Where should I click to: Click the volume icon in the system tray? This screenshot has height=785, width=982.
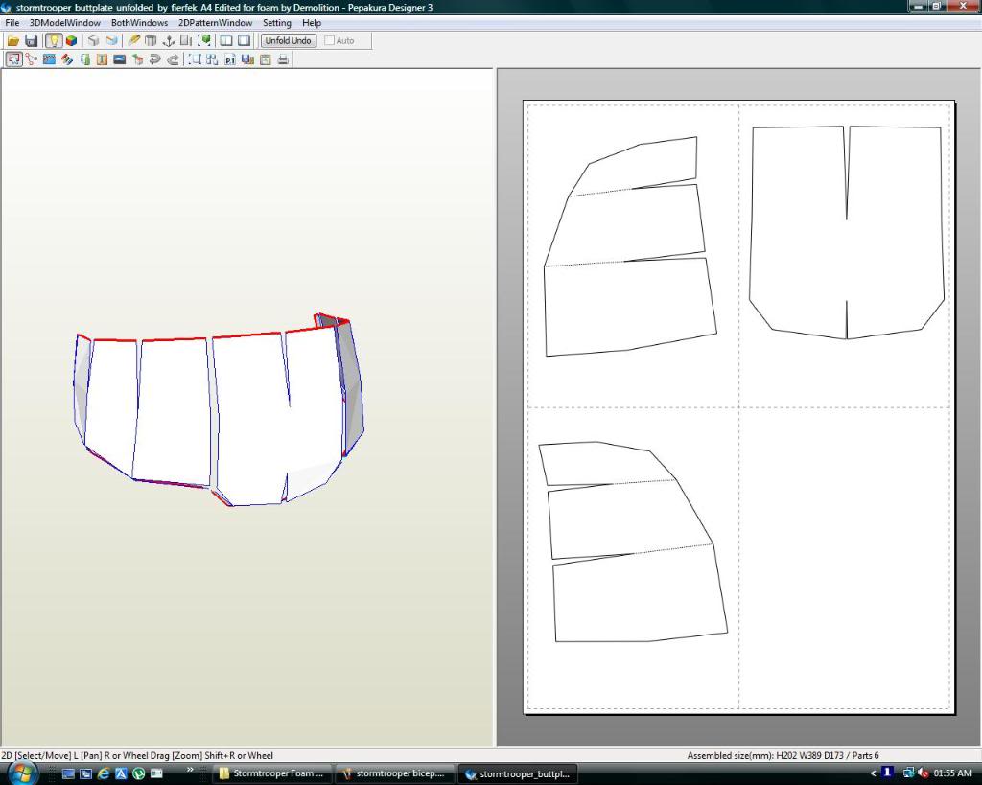(x=924, y=773)
